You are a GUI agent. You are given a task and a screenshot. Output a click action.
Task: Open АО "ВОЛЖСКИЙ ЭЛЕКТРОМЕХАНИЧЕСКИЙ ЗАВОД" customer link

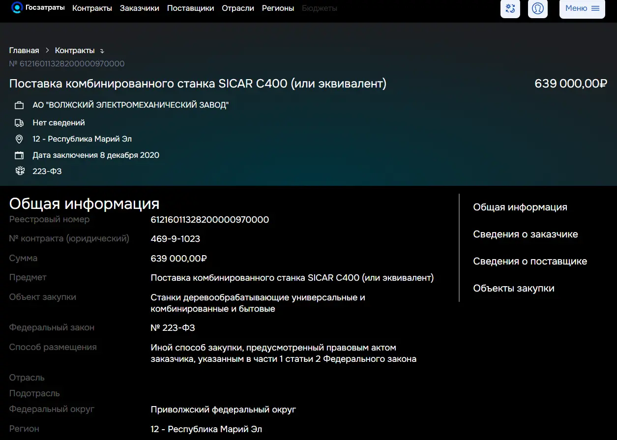131,105
